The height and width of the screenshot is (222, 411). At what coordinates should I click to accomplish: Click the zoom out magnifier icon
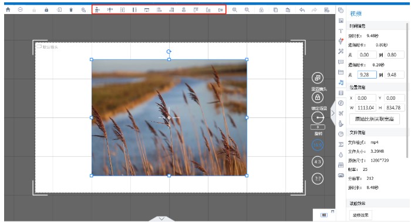coord(247,10)
